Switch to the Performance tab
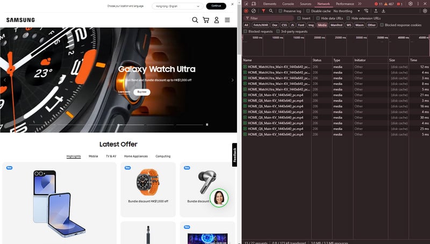 click(x=345, y=4)
